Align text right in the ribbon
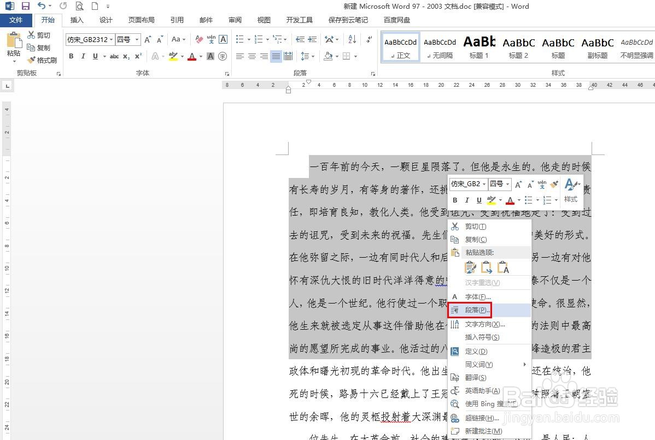 (264, 56)
